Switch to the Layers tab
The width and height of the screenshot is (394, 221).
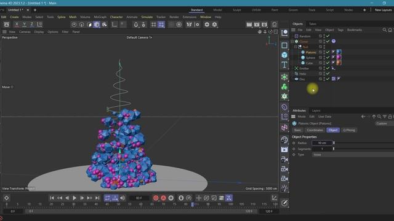[316, 110]
